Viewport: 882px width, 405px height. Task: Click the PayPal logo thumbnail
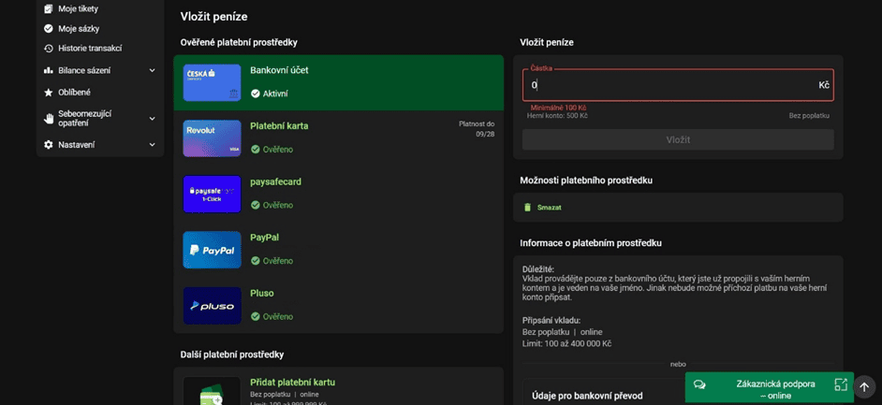(212, 250)
